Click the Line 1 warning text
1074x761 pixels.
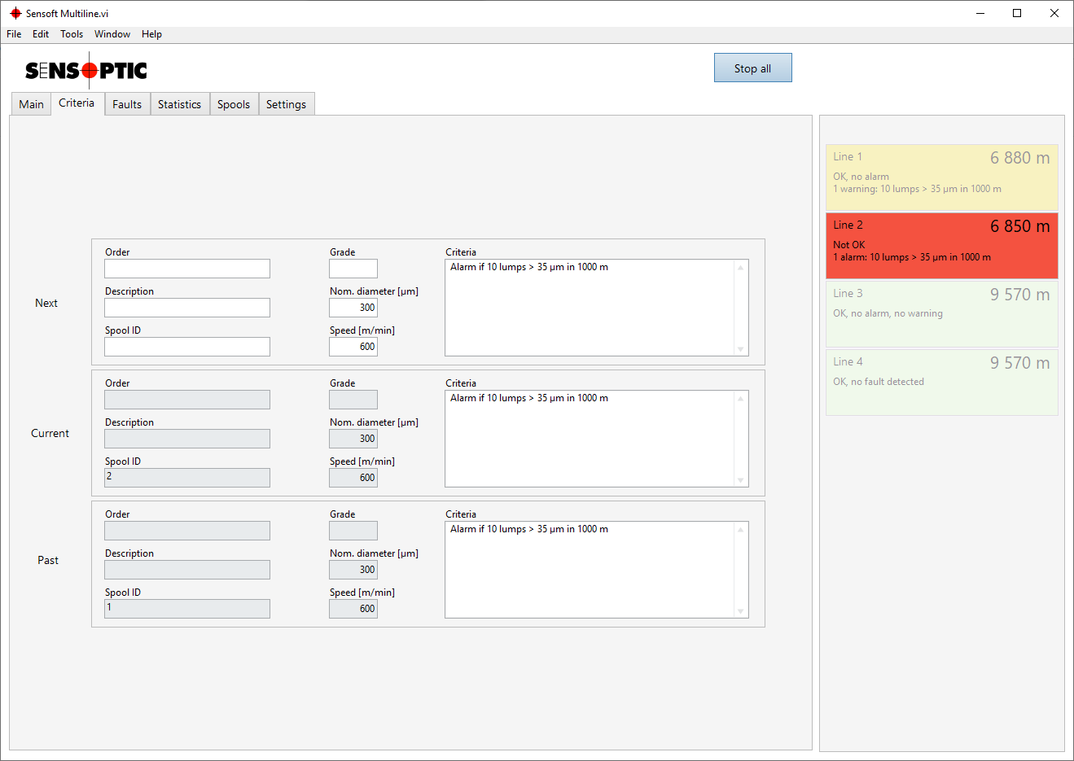917,189
